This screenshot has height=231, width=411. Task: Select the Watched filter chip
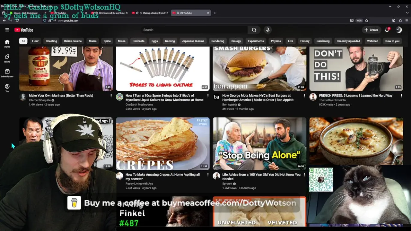click(x=372, y=41)
